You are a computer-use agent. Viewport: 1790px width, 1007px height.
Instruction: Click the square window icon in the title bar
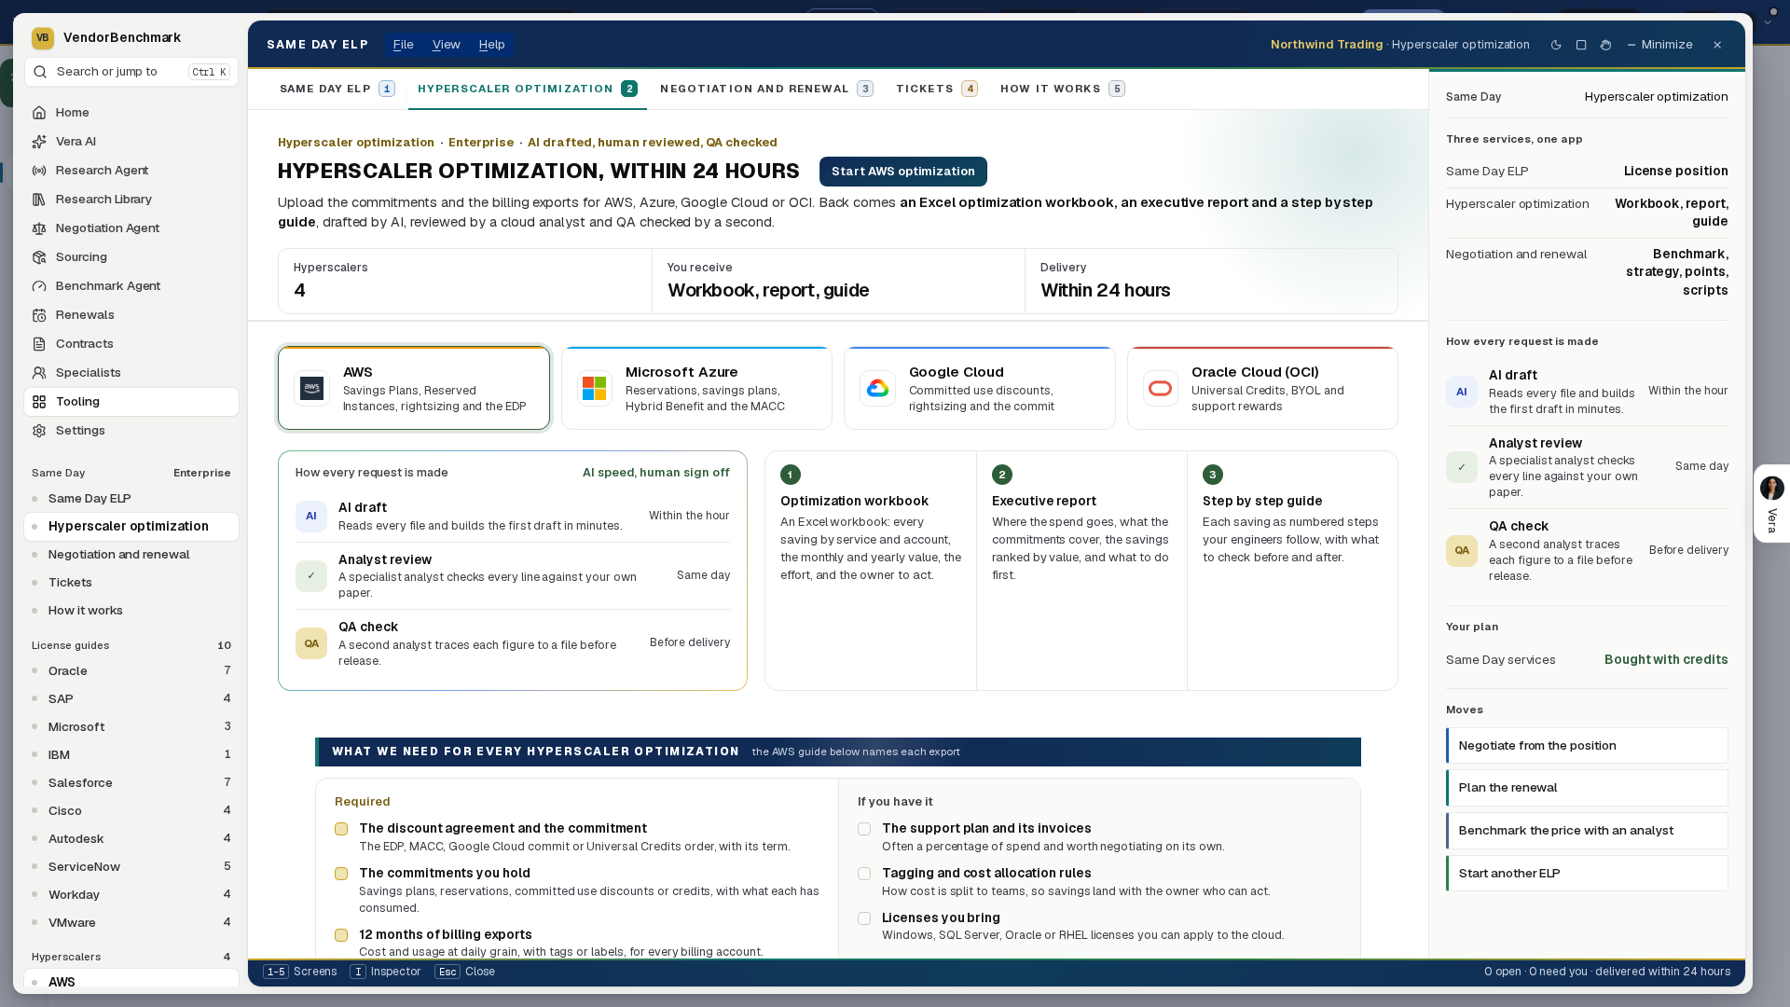[1581, 45]
